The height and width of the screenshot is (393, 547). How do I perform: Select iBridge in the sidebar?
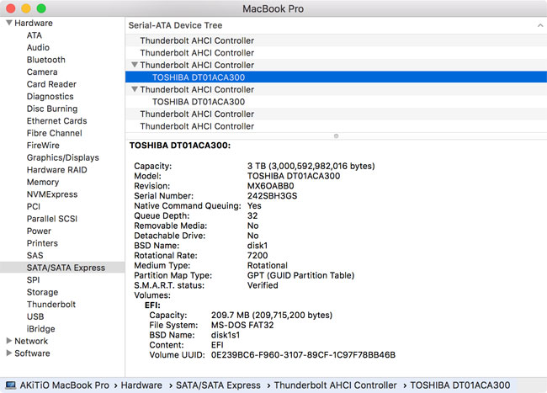41,329
